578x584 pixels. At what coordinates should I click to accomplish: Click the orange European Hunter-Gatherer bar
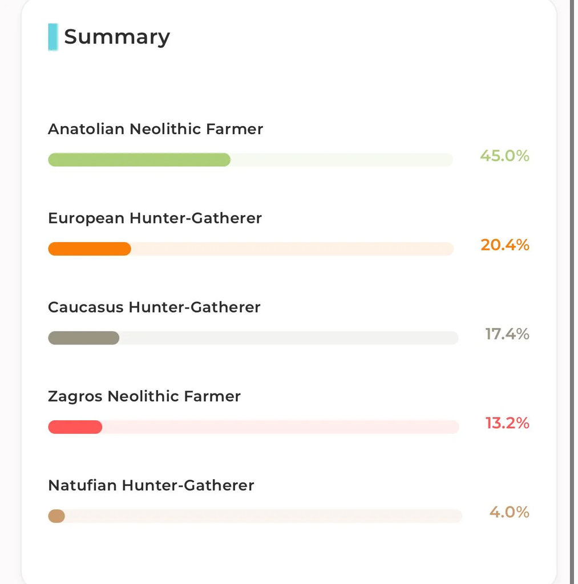click(90, 249)
